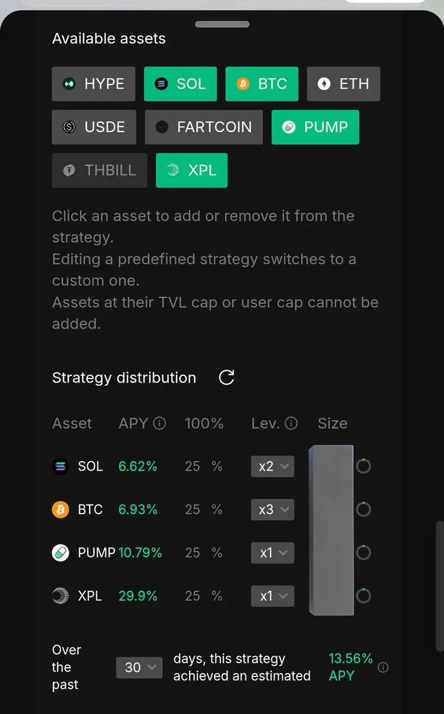Click the SOL coin icon in distribution row
The width and height of the screenshot is (444, 714).
pos(61,466)
